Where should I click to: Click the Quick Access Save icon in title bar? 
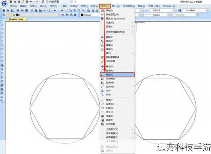point(19,2)
